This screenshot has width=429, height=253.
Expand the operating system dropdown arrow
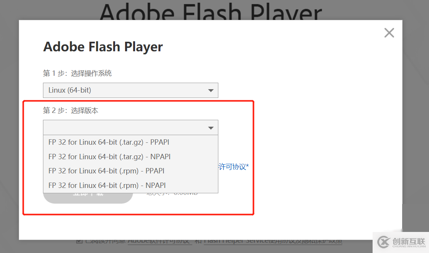click(211, 90)
